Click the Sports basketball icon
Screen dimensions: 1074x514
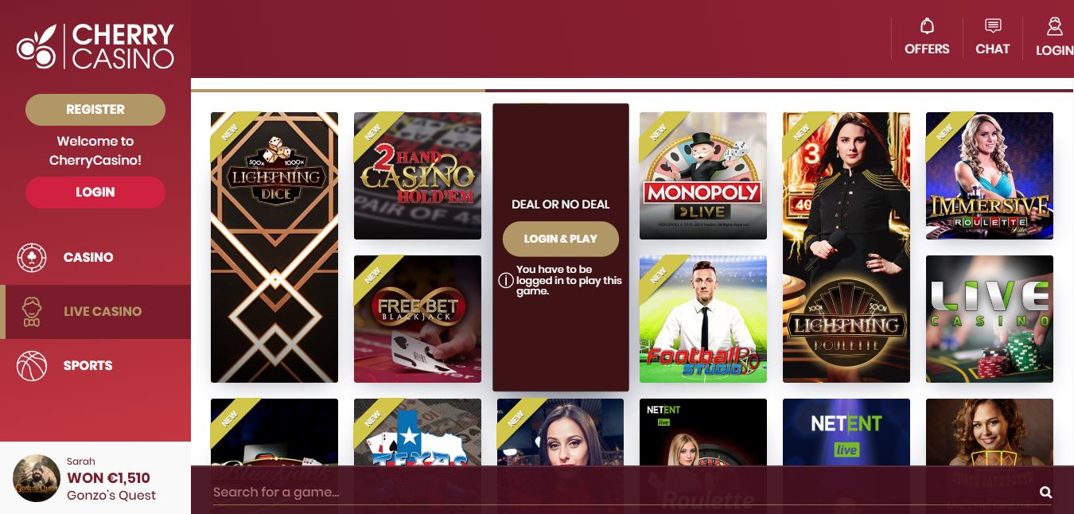[x=32, y=366]
